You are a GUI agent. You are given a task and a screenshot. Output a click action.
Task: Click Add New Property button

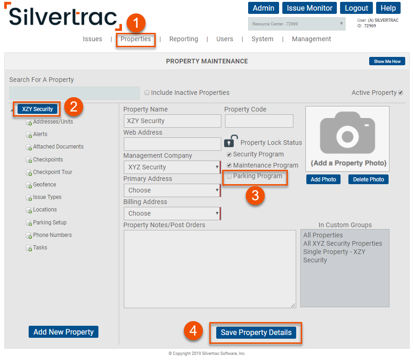coord(63,332)
